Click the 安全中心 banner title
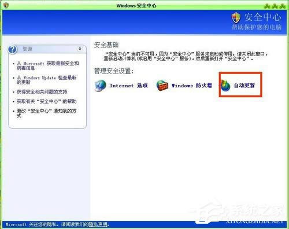This screenshot has width=289, height=229. coord(263,17)
